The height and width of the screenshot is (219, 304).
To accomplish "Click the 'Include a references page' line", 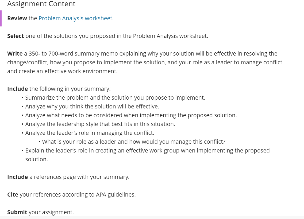I will click(x=68, y=177).
